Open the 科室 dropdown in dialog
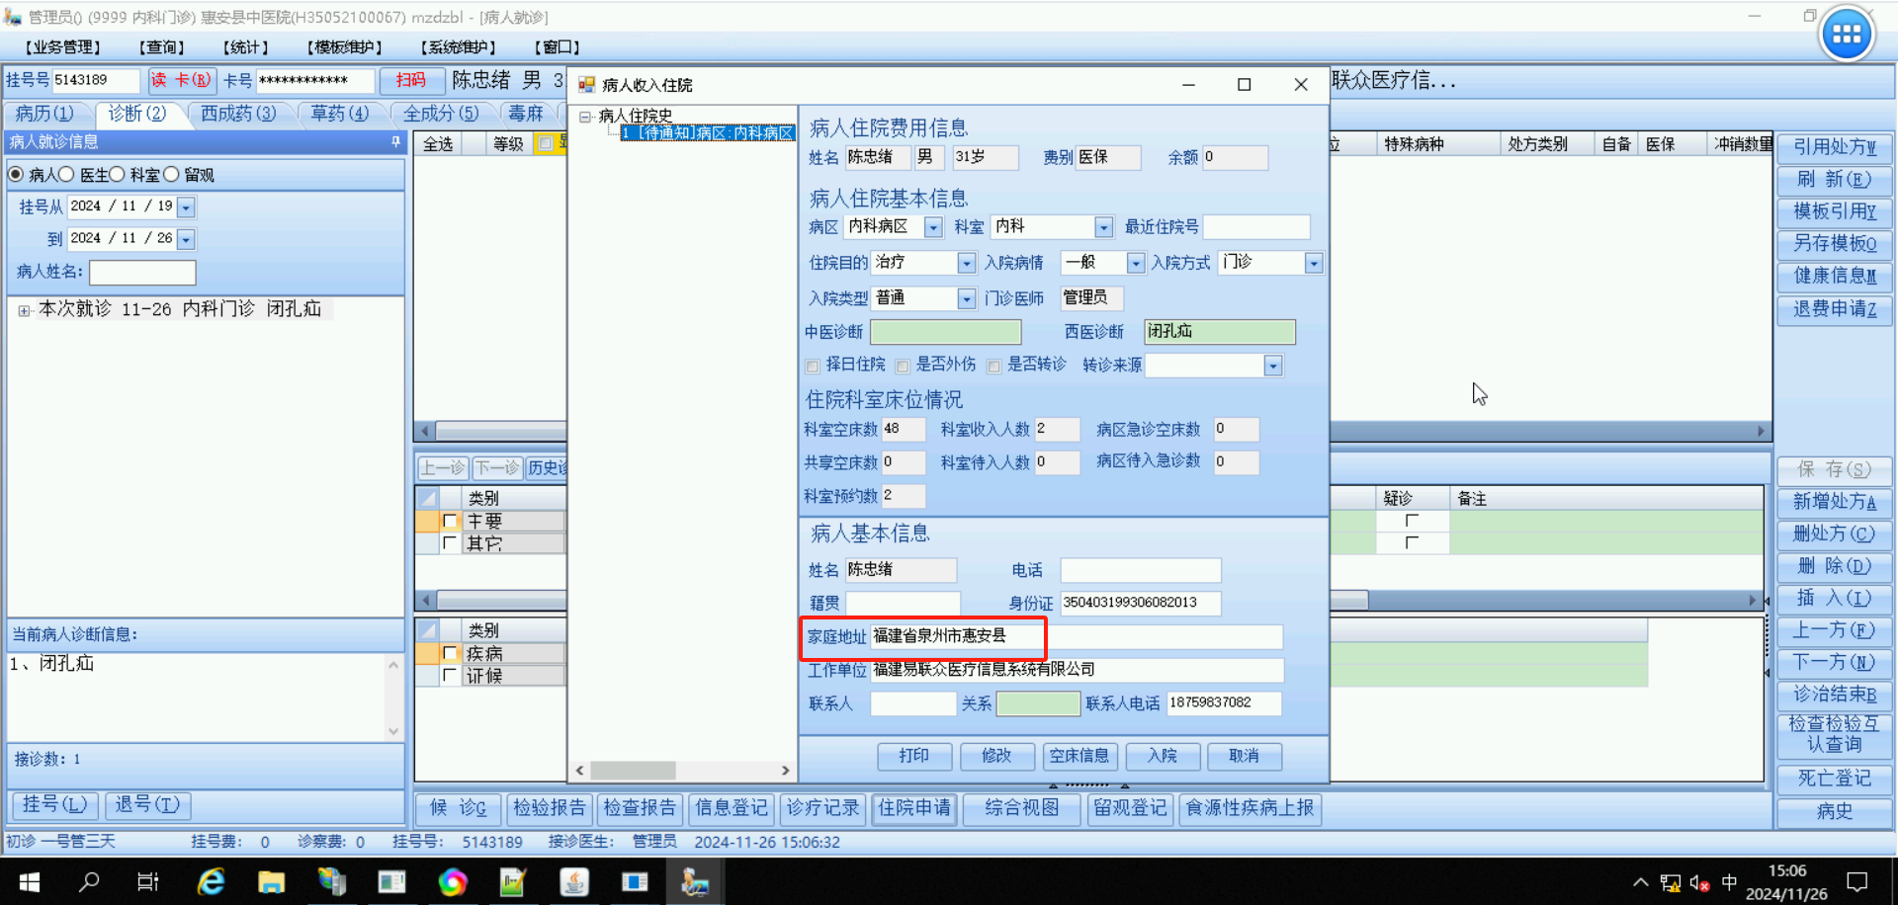The width and height of the screenshot is (1898, 905). click(1104, 227)
